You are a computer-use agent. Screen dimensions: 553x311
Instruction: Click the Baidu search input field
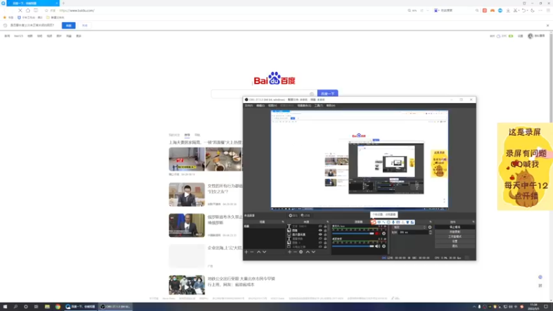point(264,94)
